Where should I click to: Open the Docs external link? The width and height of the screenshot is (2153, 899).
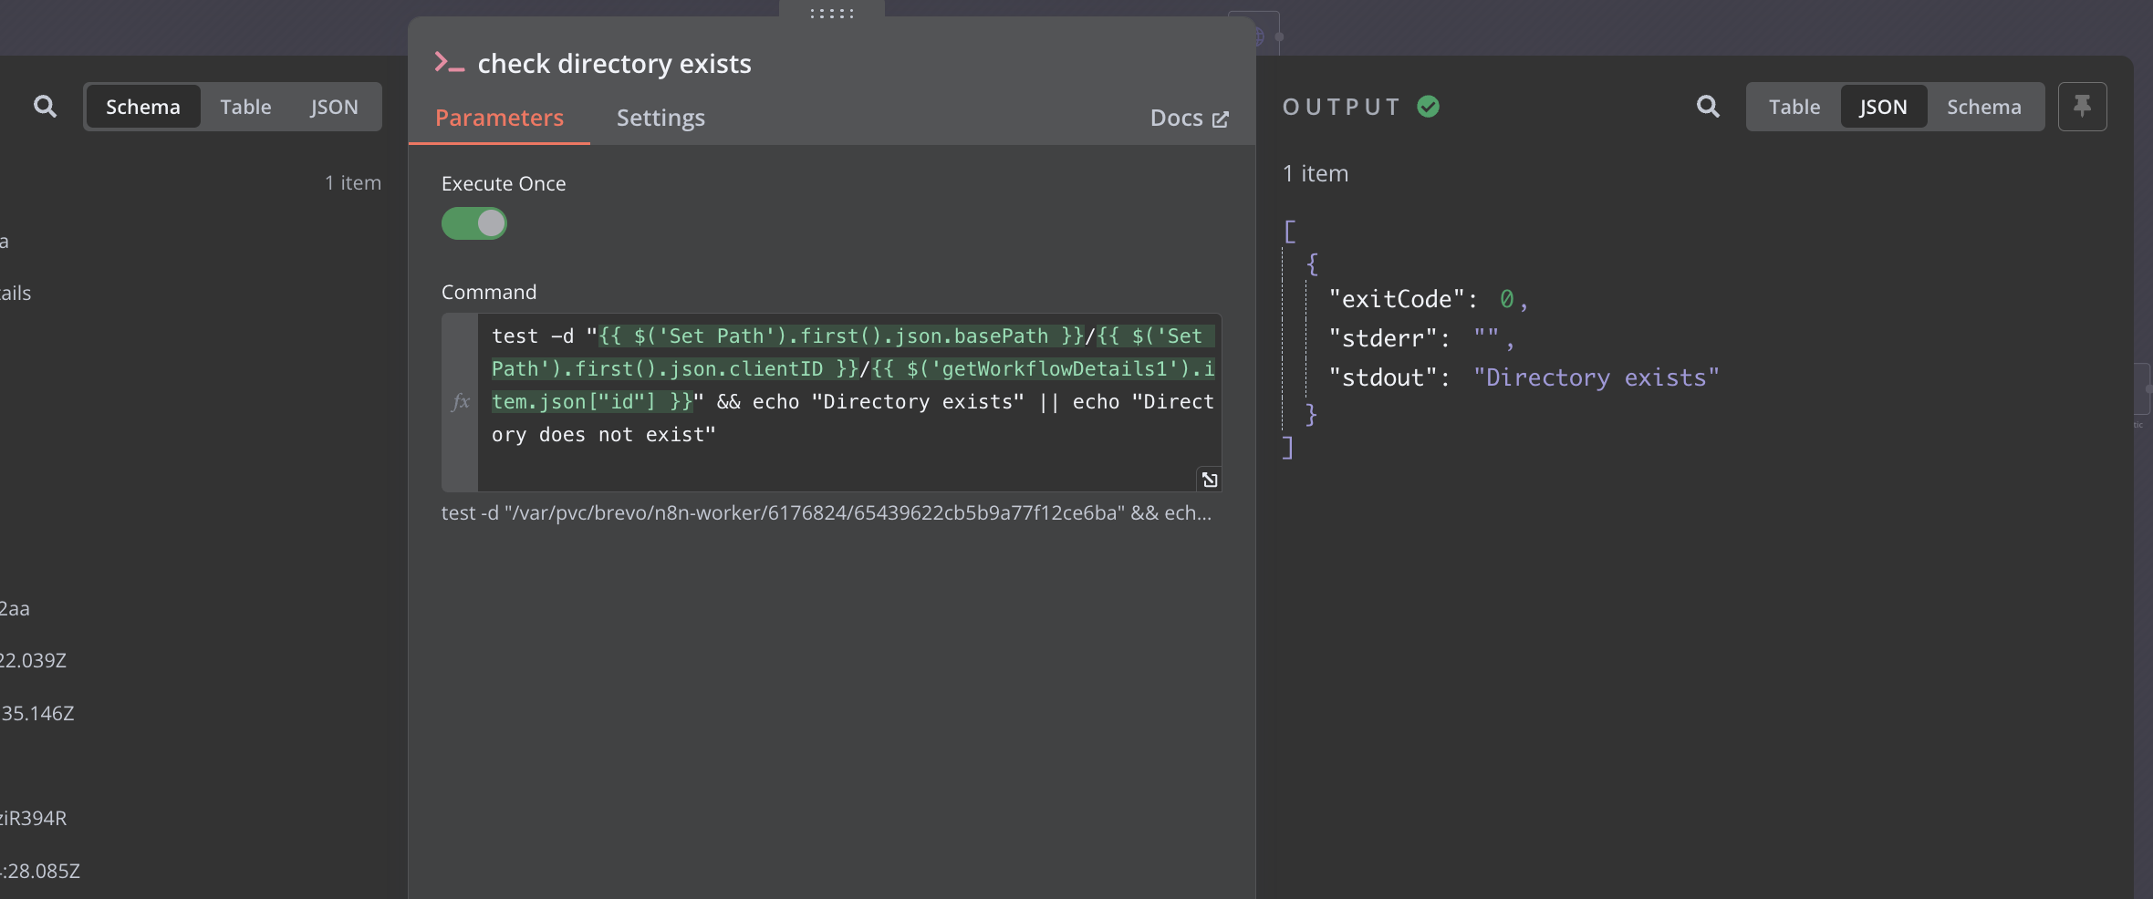(1189, 119)
